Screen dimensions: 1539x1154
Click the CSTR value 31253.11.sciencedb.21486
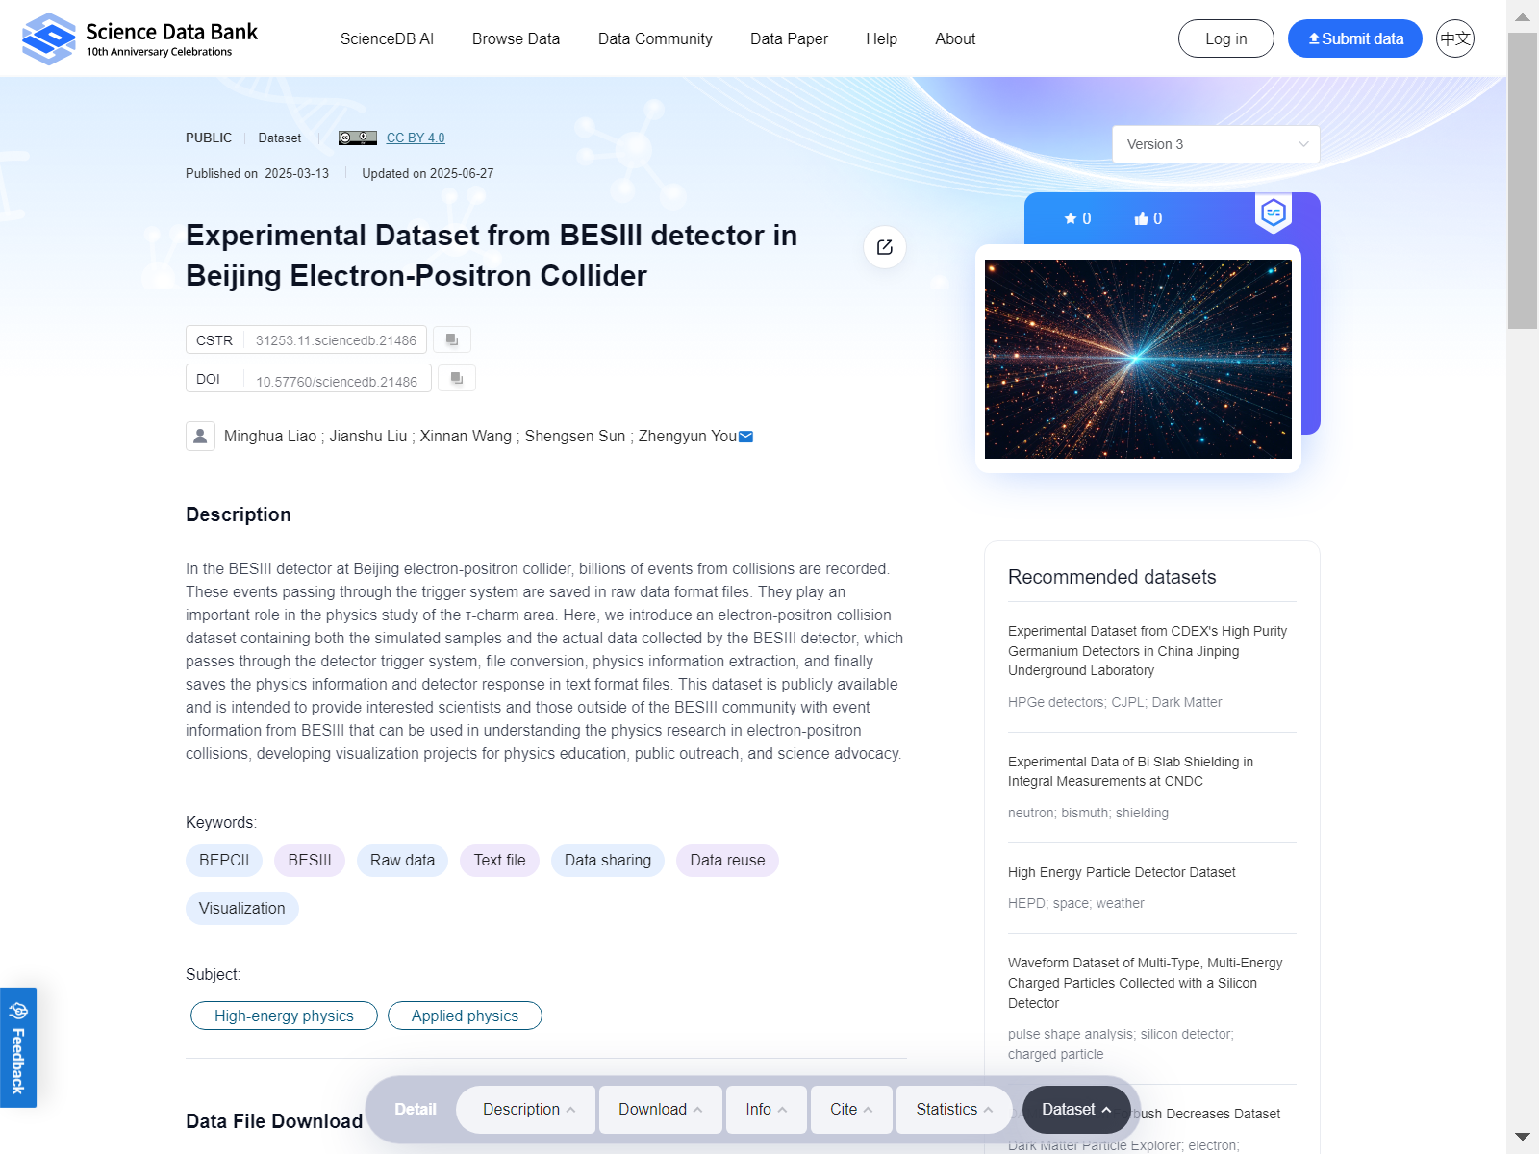coord(336,340)
